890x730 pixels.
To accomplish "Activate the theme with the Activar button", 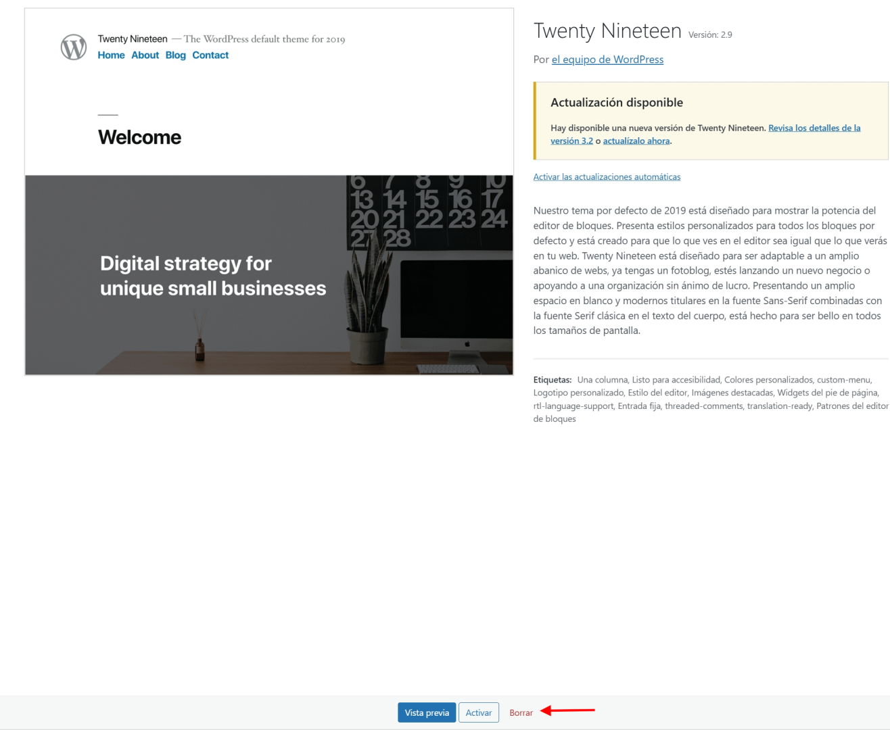I will pos(478,712).
